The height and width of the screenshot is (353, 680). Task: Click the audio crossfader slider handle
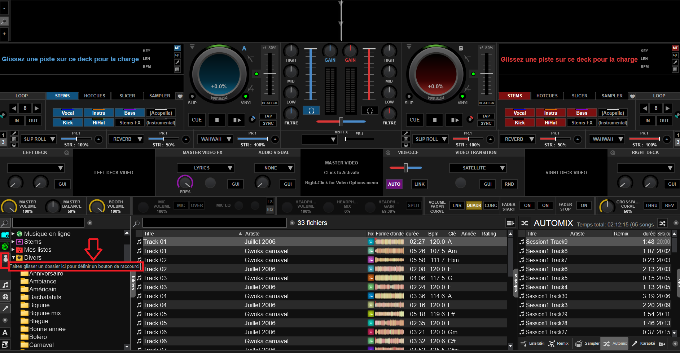(341, 122)
